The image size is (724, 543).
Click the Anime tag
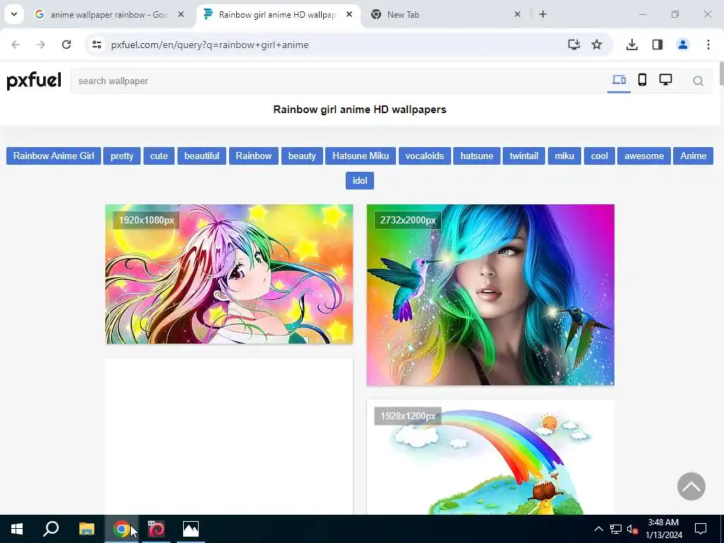[x=693, y=156]
